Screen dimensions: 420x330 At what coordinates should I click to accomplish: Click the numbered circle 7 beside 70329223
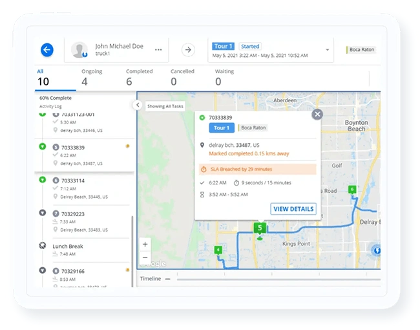click(56, 214)
